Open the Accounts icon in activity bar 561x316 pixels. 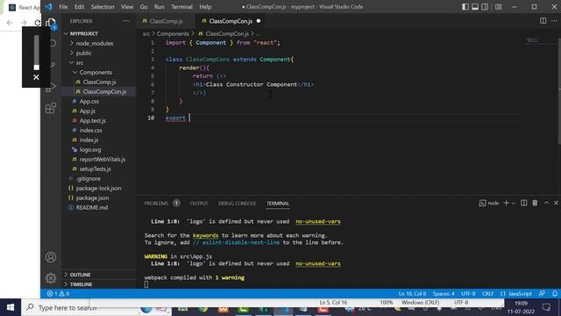tap(51, 257)
